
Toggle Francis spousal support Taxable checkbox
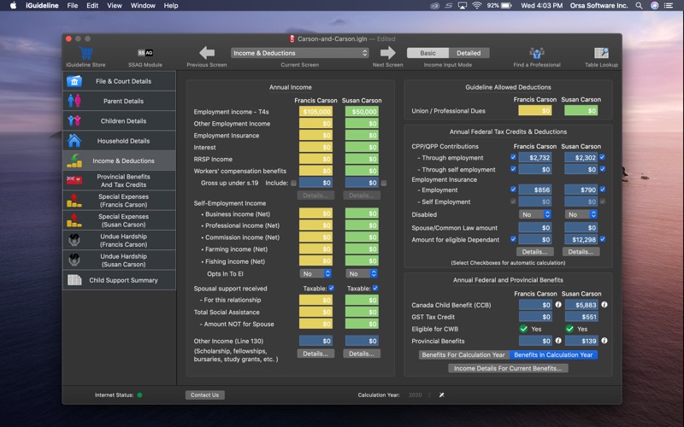[x=331, y=288]
